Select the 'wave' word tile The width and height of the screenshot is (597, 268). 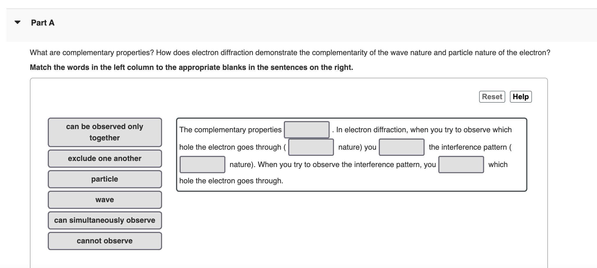pos(105,200)
